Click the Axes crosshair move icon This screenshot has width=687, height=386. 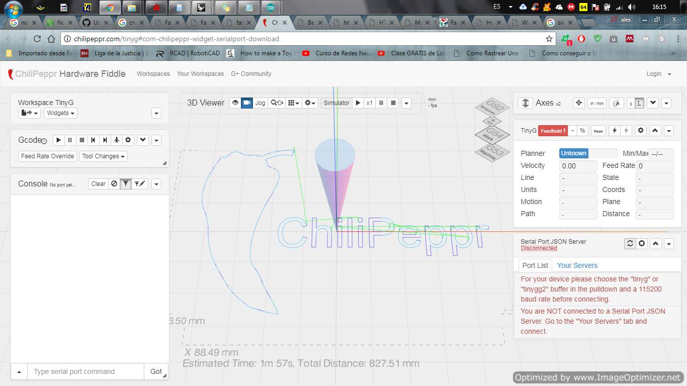click(579, 103)
